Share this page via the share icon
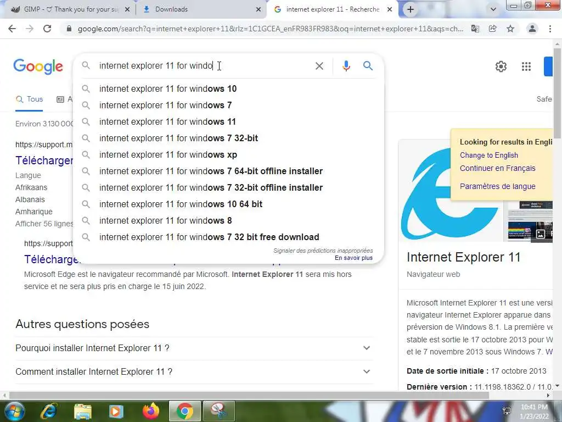562x422 pixels. pyautogui.click(x=493, y=29)
